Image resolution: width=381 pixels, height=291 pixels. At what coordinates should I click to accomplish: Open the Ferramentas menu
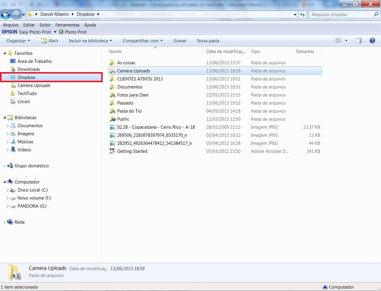click(67, 25)
